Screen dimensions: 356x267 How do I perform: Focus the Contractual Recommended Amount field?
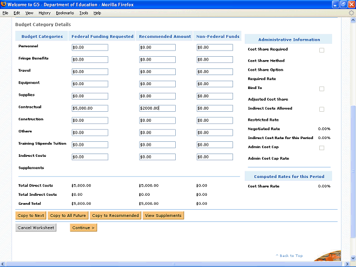pos(157,108)
